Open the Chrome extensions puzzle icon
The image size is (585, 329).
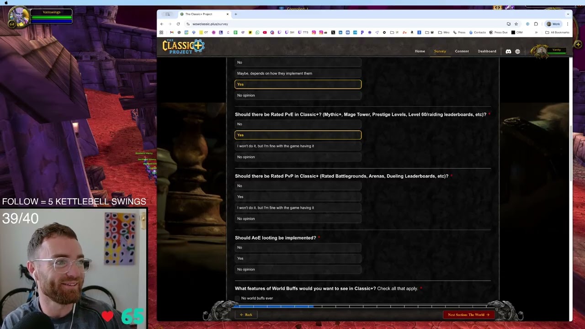pyautogui.click(x=536, y=24)
